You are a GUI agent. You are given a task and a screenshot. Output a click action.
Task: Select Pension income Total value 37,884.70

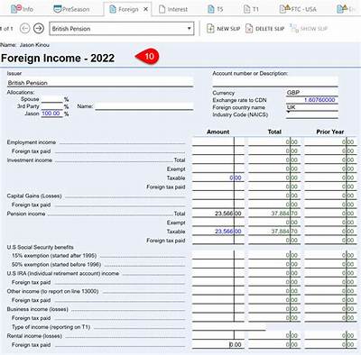click(x=274, y=214)
